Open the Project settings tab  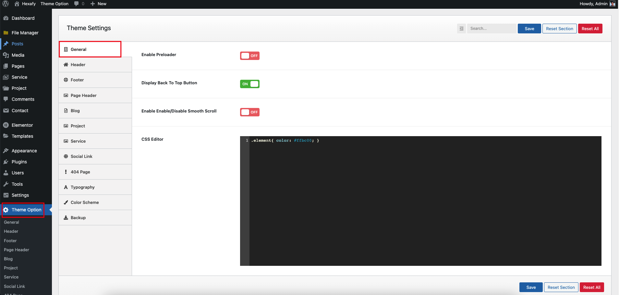point(95,126)
